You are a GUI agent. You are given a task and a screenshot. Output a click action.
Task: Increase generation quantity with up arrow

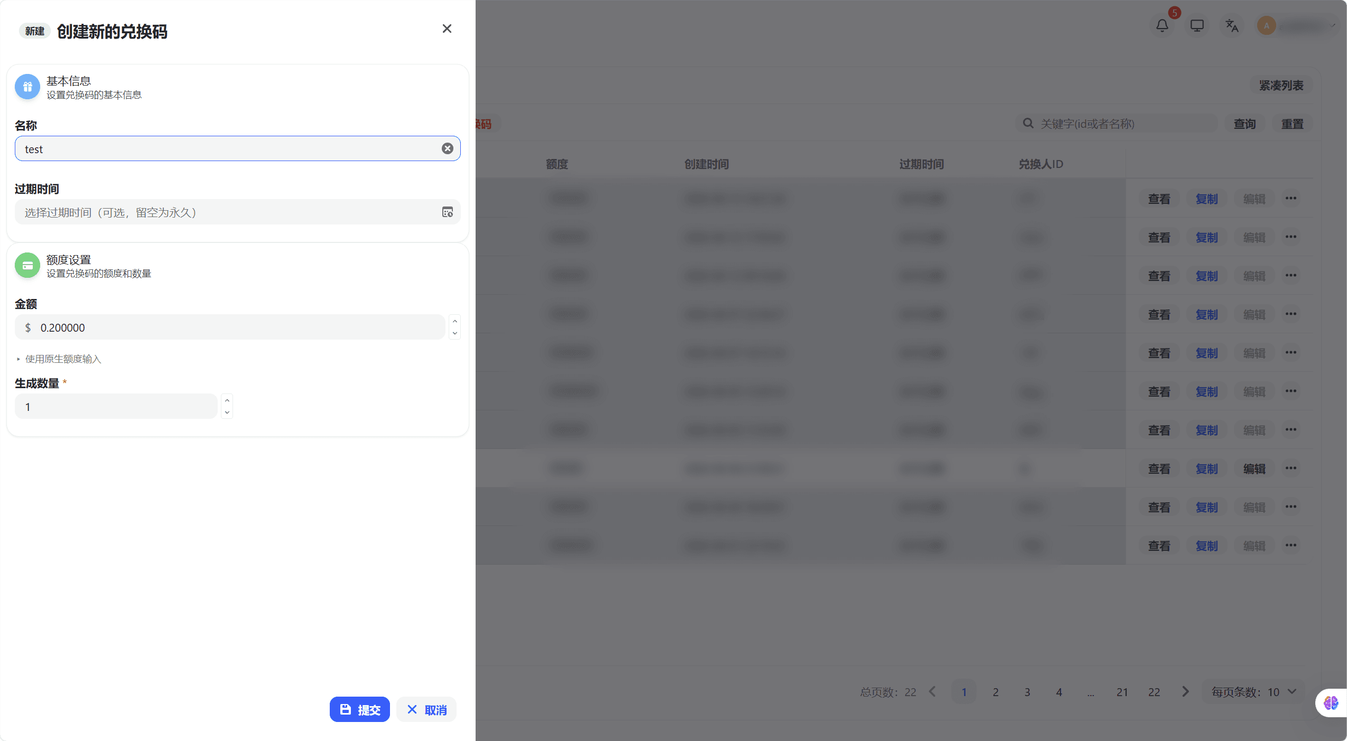coord(227,400)
